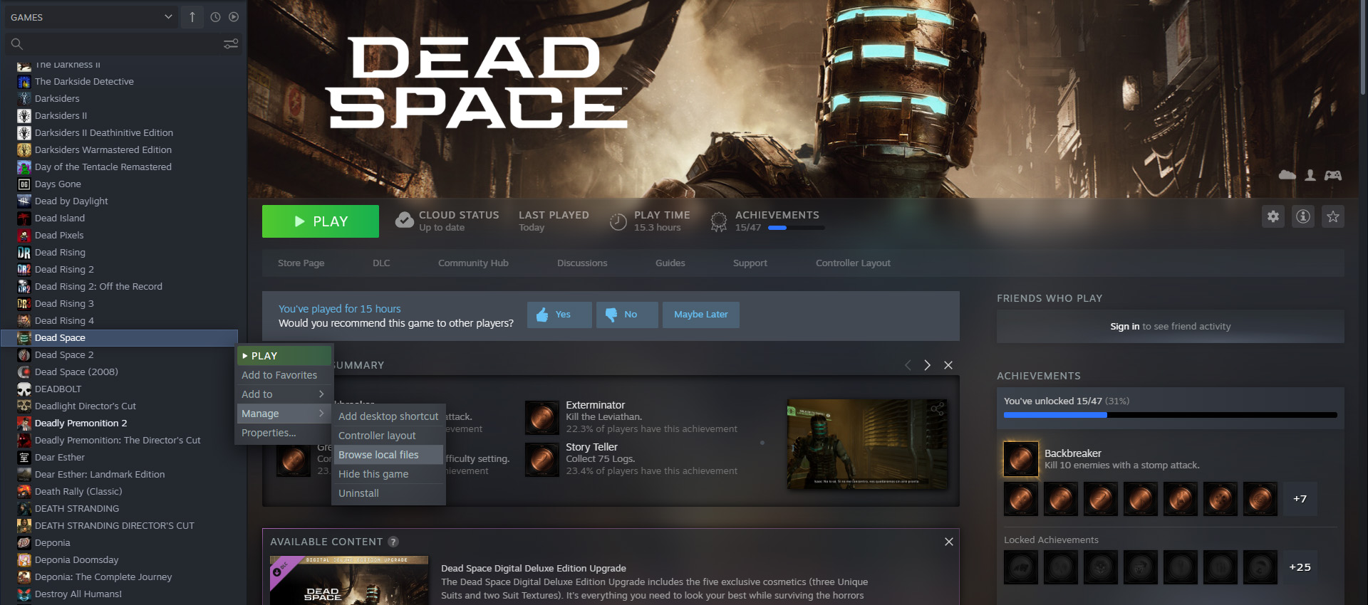Click the sort ascending arrow icon

coord(192,17)
